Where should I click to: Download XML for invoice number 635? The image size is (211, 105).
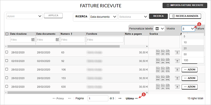(168, 87)
